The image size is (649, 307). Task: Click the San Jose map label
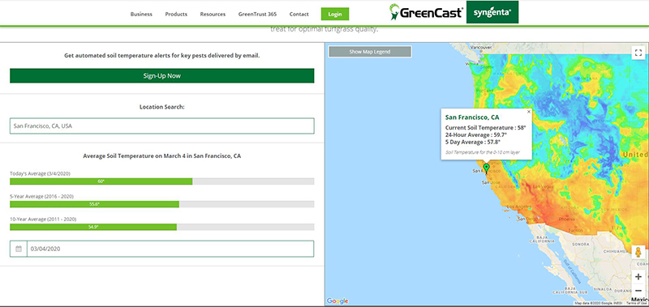[x=492, y=181]
